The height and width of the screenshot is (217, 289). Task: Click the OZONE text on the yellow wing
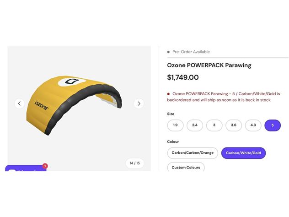click(42, 106)
